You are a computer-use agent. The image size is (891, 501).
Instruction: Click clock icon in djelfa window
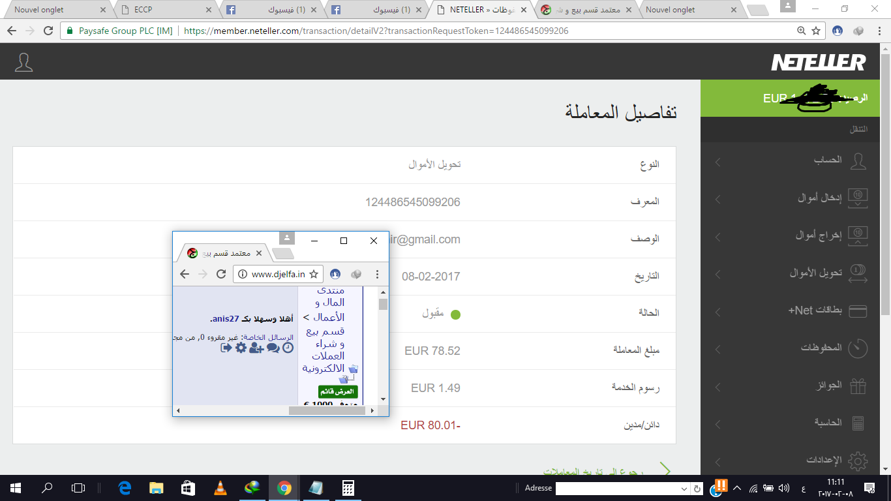(x=288, y=348)
